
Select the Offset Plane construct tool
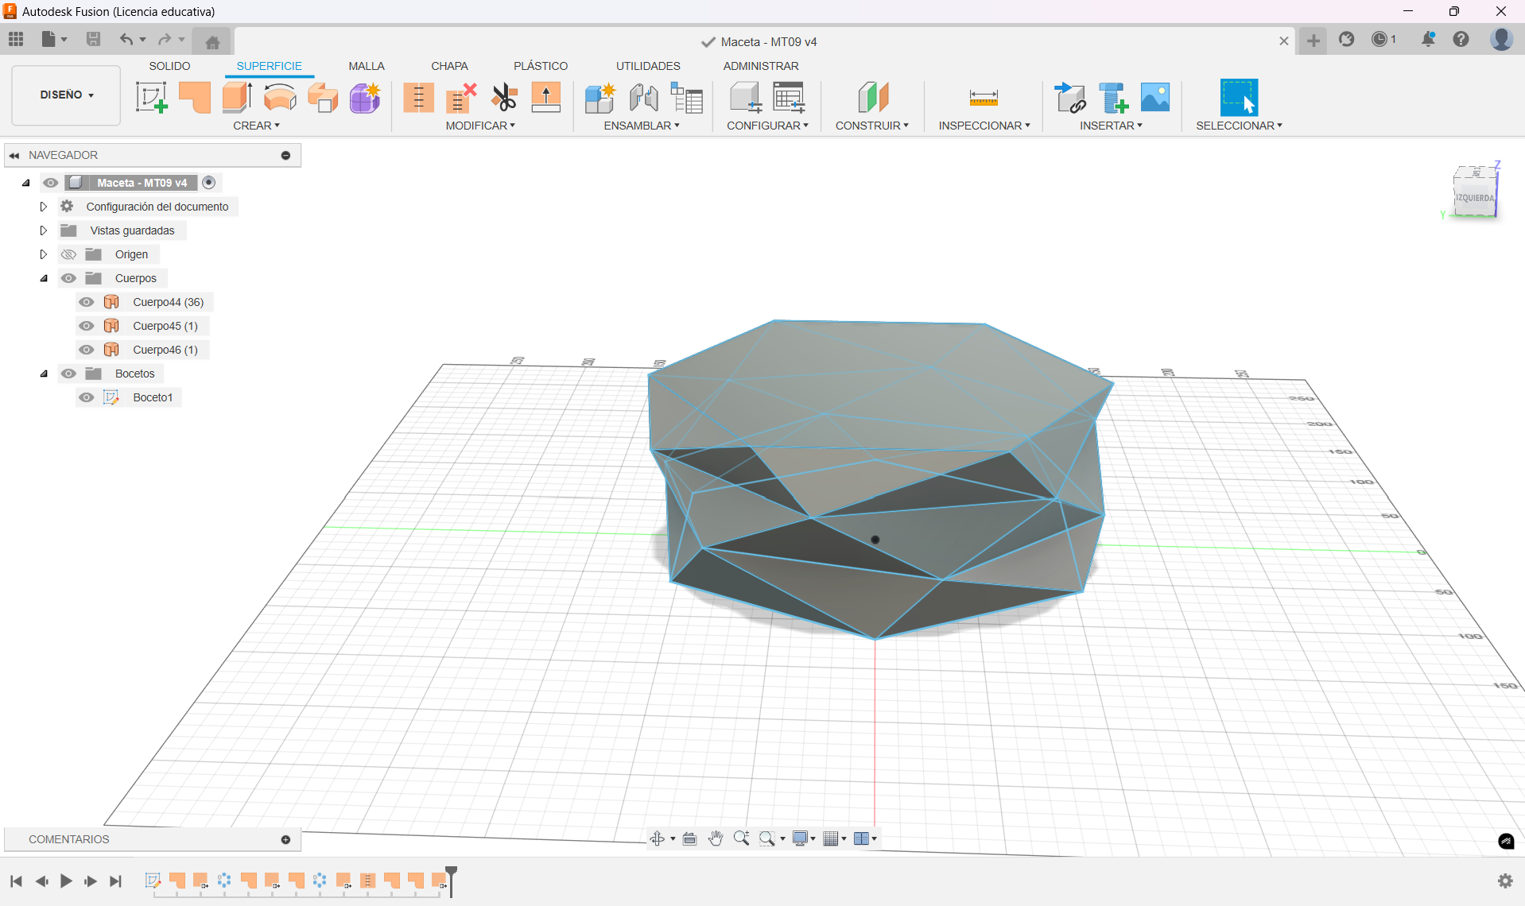tap(872, 98)
